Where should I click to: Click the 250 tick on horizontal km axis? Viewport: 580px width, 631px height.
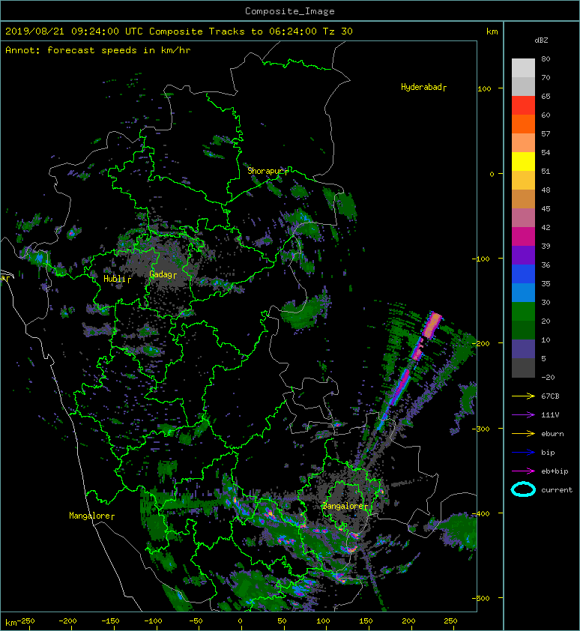pyautogui.click(x=450, y=621)
